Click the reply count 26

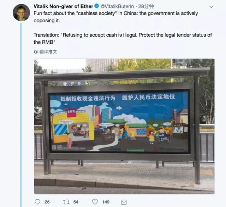pos(47,202)
